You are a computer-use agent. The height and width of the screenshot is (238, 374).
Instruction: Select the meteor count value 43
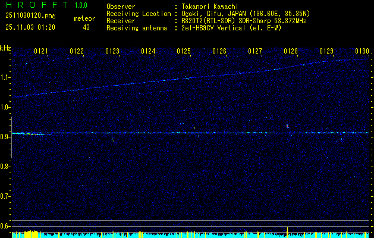pos(86,27)
